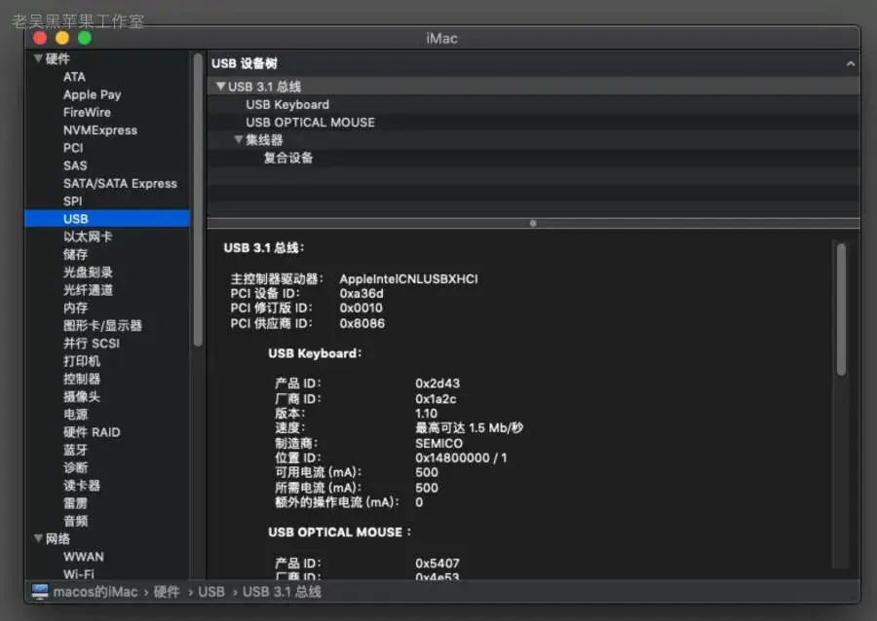Screen dimensions: 877x621
Task: Click the USB Keyboard: details heading
Action: pyautogui.click(x=315, y=353)
